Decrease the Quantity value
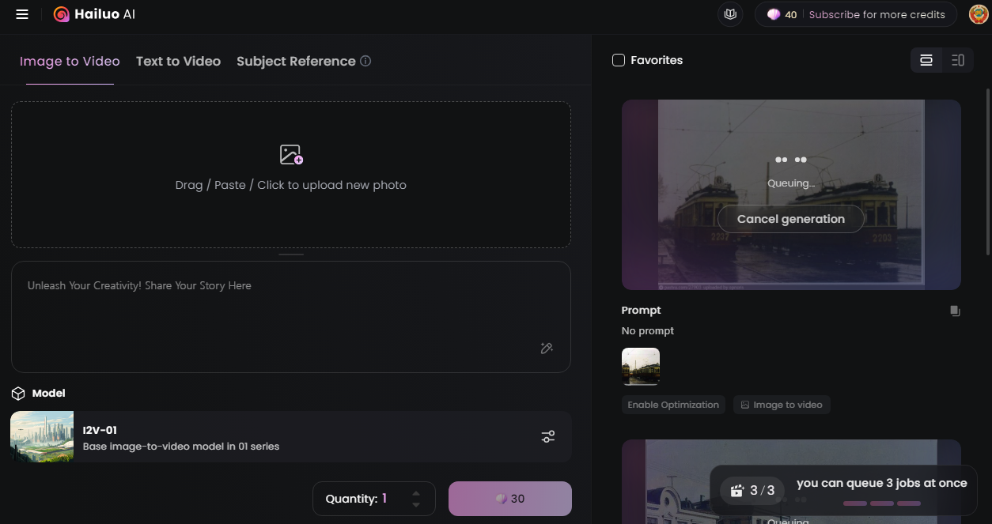Viewport: 992px width, 524px height. (416, 504)
